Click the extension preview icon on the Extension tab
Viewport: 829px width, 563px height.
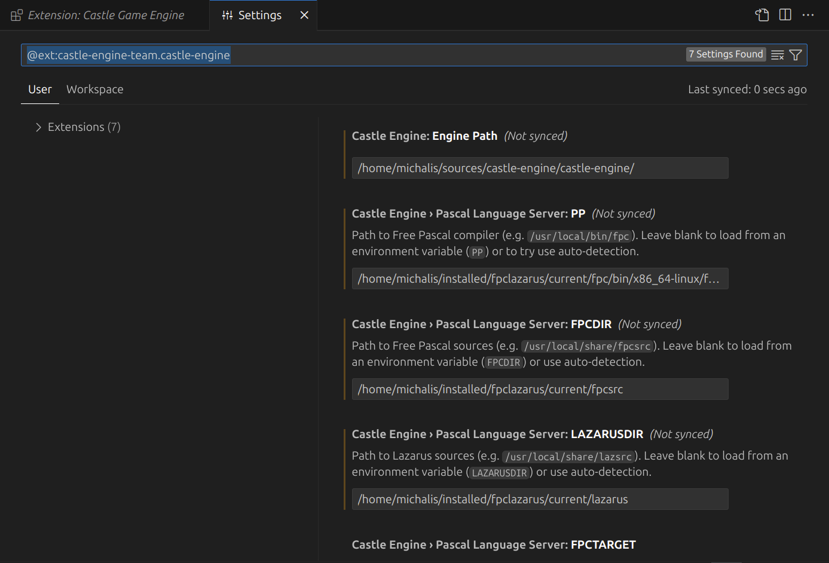[x=16, y=14]
